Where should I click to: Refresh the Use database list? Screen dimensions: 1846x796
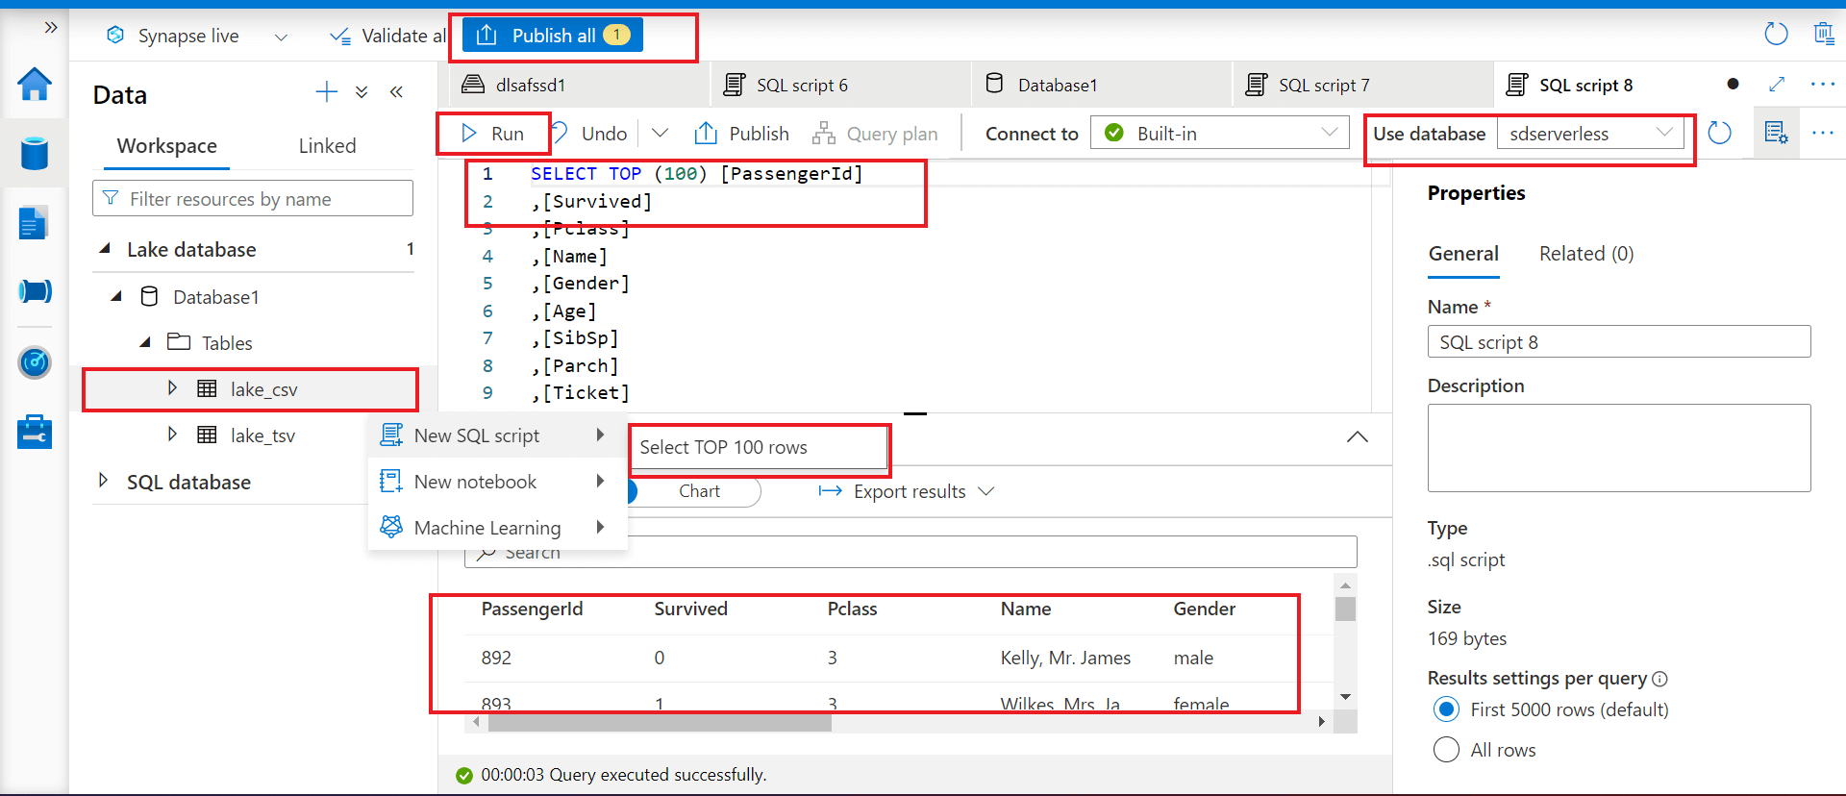coord(1720,133)
